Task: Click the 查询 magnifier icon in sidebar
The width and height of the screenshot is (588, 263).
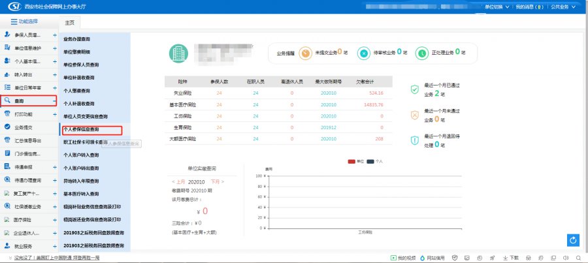Action: [x=7, y=101]
